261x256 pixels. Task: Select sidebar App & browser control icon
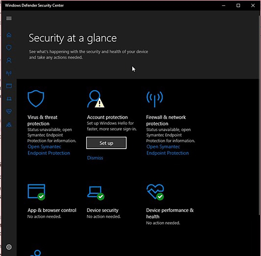[9, 86]
